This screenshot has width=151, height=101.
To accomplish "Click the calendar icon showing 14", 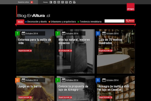I will [x=23, y=80].
